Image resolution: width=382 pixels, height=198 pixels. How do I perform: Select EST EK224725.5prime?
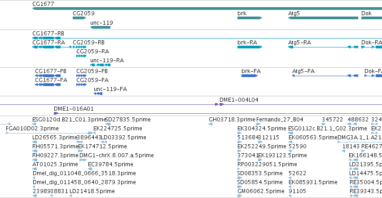pos(118,129)
